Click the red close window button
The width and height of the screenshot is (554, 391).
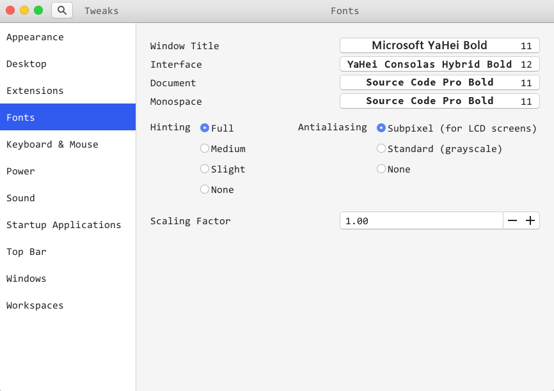click(x=10, y=11)
